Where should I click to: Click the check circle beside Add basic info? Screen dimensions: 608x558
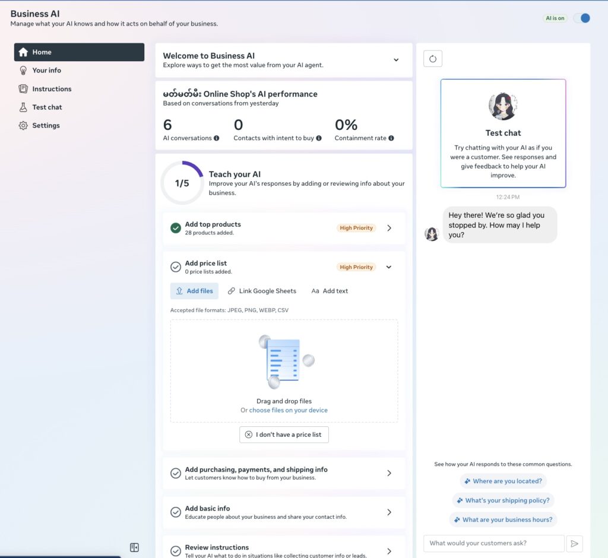(x=176, y=512)
